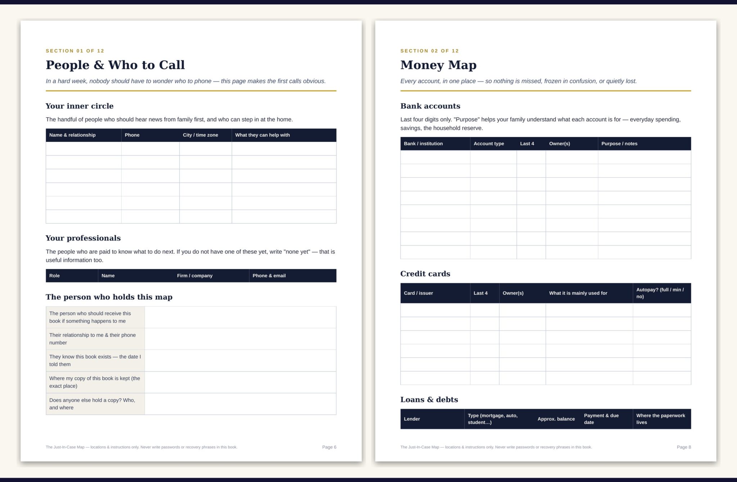Click answer field for 'receive this book' row
Screen dimensions: 737x482
pyautogui.click(x=240, y=317)
